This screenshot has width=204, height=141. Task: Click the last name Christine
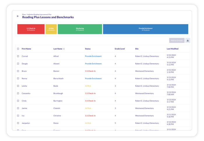pos(57,116)
